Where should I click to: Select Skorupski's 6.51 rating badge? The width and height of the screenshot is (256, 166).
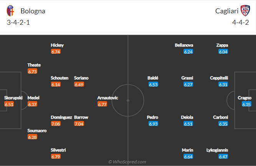(x=9, y=104)
